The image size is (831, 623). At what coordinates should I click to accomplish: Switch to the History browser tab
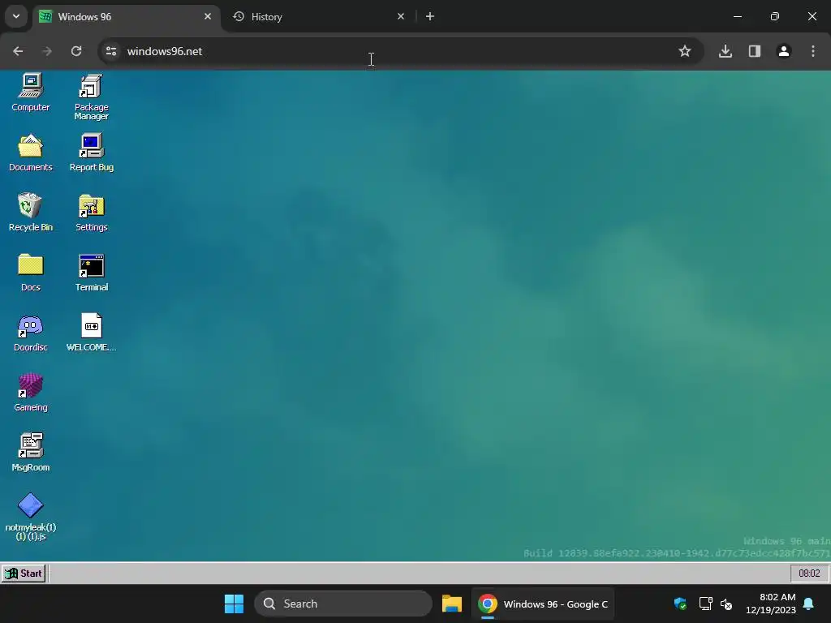pos(318,17)
